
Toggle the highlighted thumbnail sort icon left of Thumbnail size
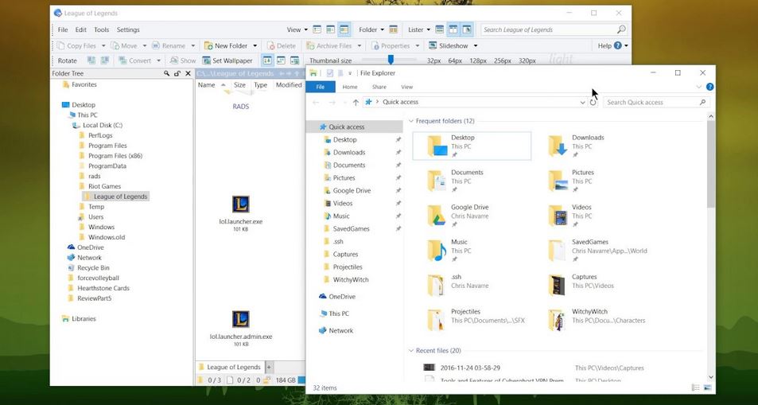tap(266, 60)
